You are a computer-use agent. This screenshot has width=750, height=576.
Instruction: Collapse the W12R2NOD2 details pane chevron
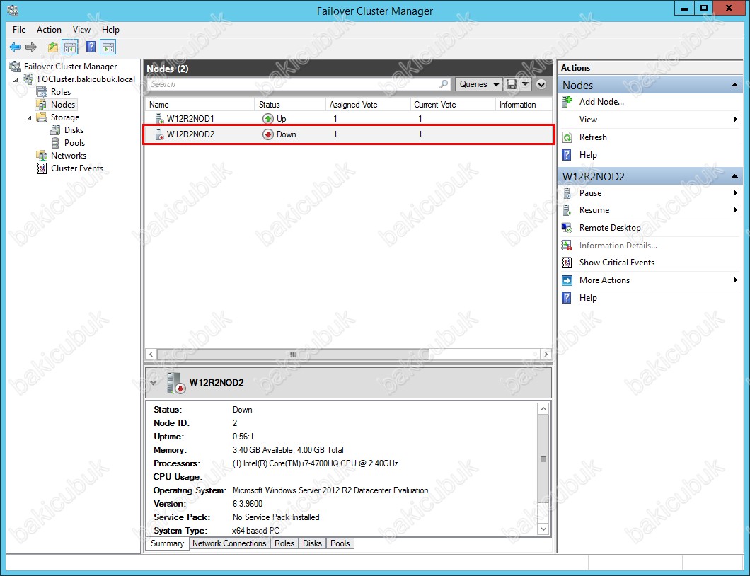(154, 383)
